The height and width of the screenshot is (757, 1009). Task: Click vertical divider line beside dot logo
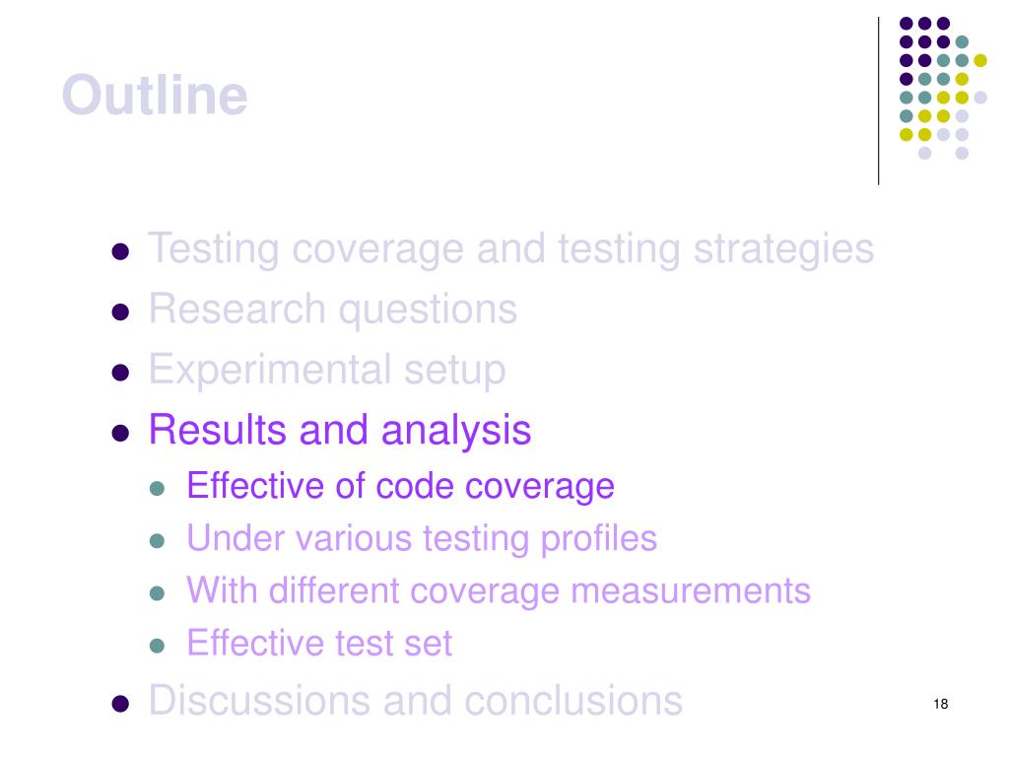[878, 102]
